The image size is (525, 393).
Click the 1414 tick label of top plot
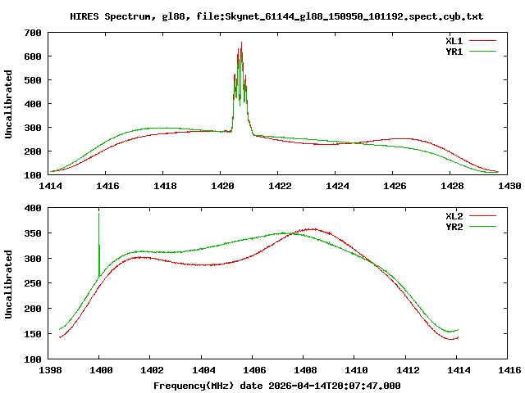pyautogui.click(x=50, y=186)
